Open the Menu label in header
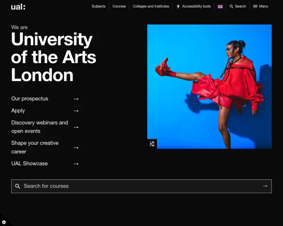 264,6
